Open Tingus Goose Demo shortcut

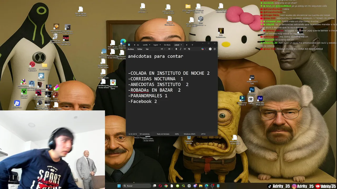point(113,84)
